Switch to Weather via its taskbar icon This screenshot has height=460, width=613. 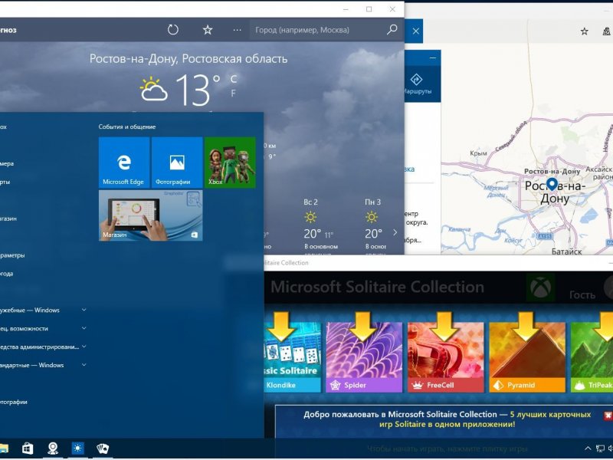pos(78,449)
